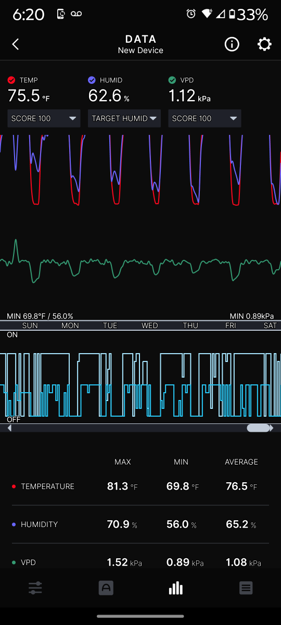
Task: Open the info circle icon
Action: pyautogui.click(x=232, y=44)
